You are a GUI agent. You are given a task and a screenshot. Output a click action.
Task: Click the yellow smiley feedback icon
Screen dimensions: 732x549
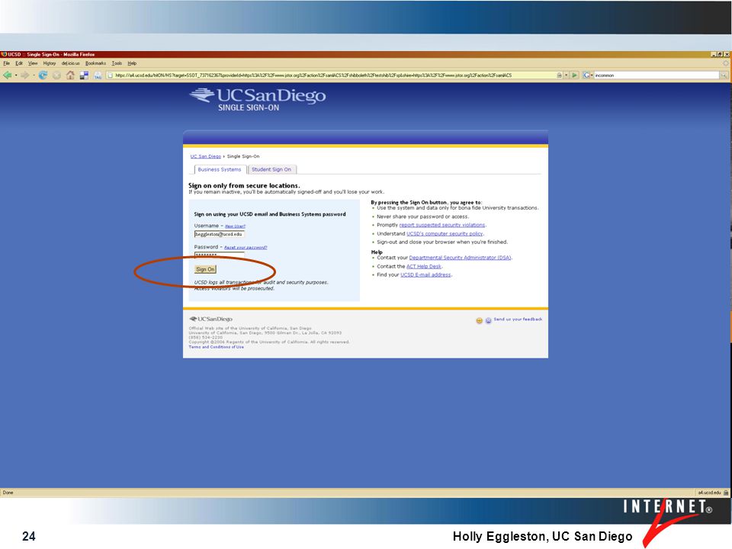479,320
